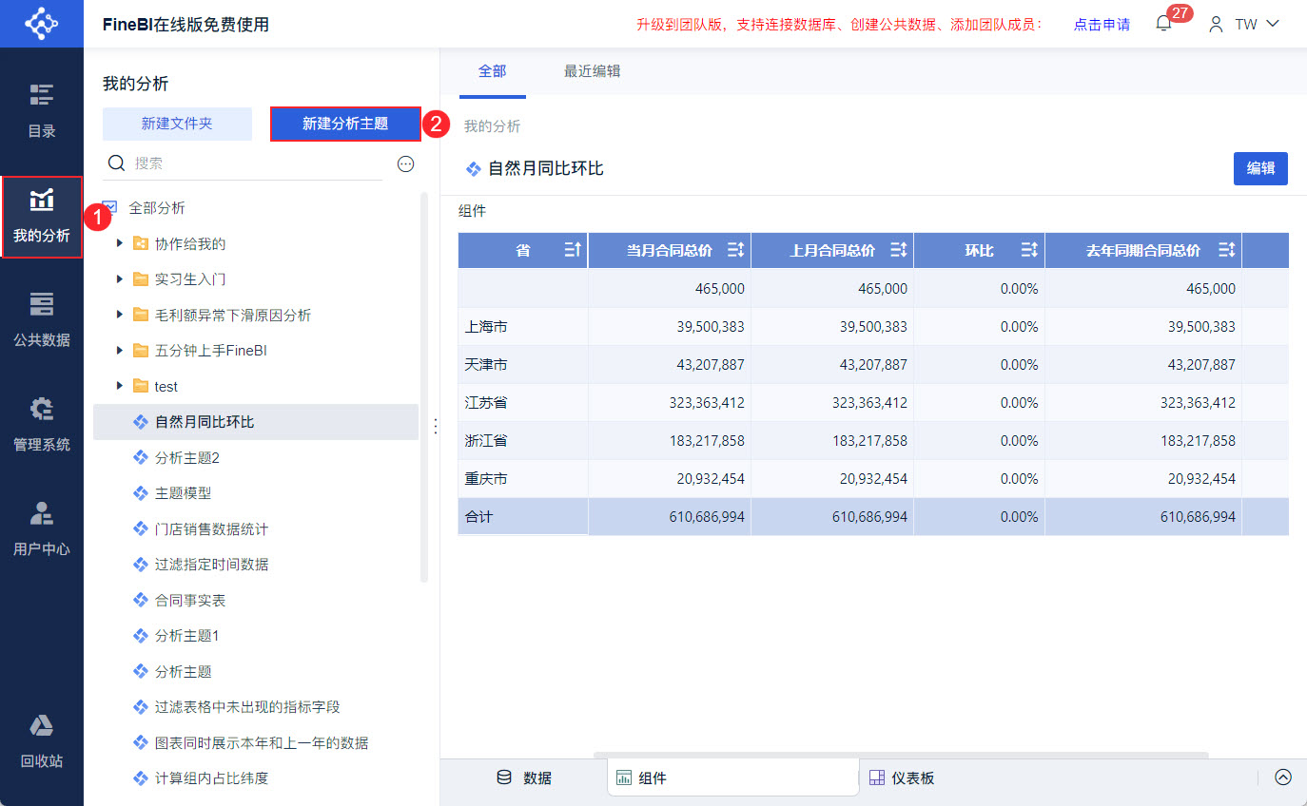Open the 回收站 recycle bin
This screenshot has height=806, width=1307.
pos(42,741)
